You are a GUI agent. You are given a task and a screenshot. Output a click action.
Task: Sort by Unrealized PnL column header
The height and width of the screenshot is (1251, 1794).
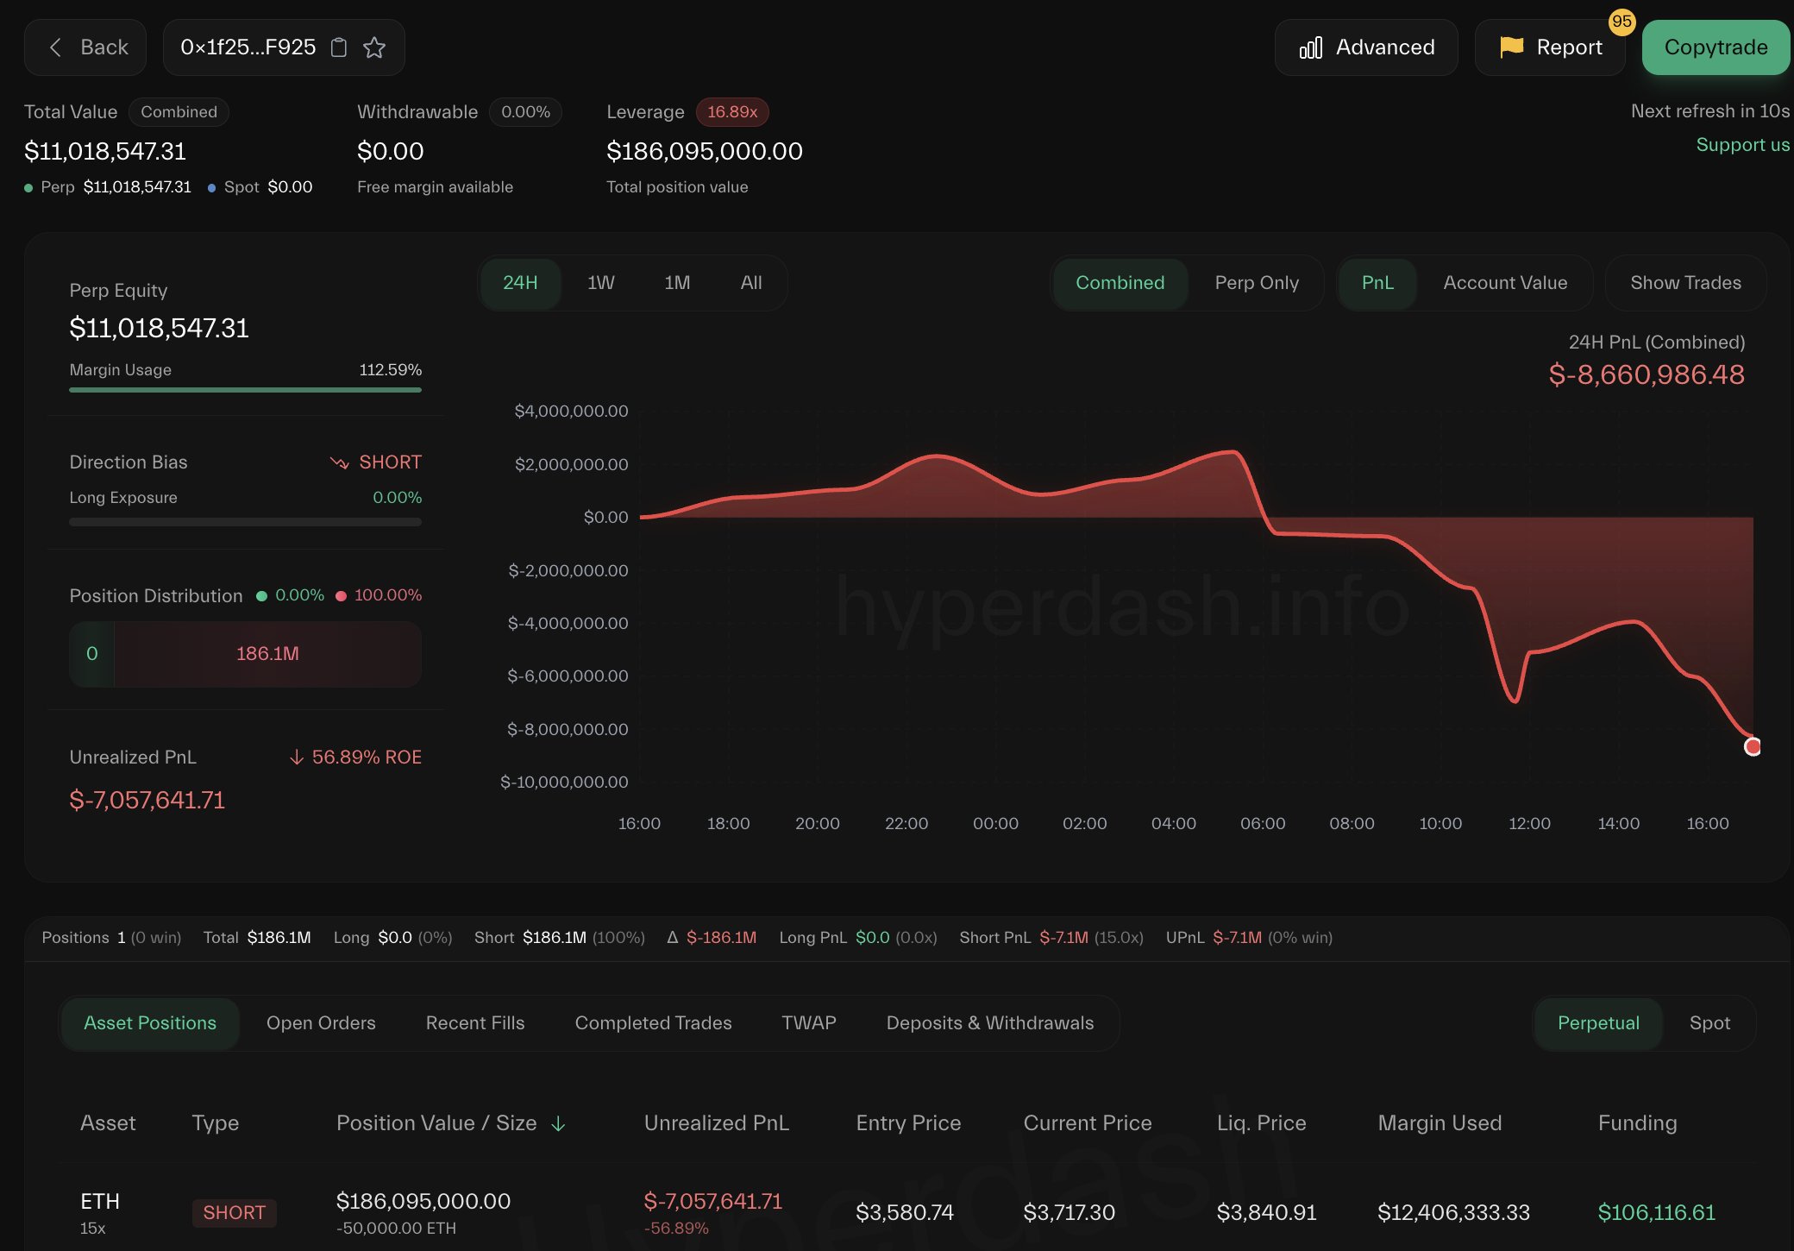click(717, 1123)
